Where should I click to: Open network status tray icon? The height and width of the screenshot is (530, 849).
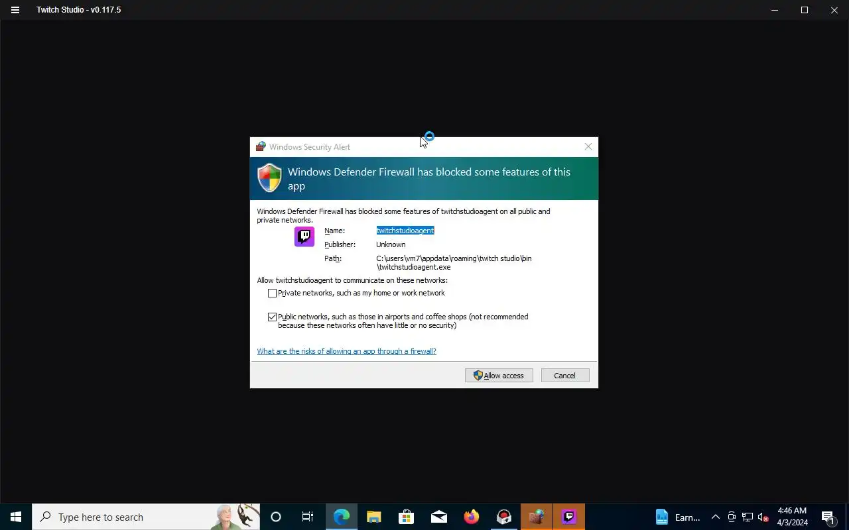(748, 517)
